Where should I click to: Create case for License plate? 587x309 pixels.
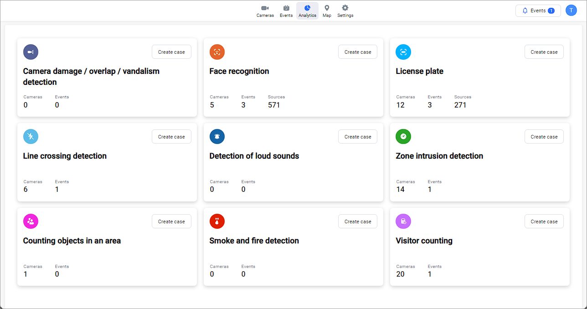[544, 52]
